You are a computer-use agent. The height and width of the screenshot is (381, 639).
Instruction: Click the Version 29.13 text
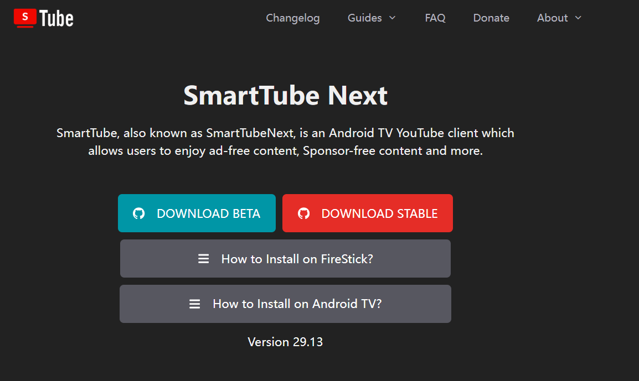pos(285,342)
